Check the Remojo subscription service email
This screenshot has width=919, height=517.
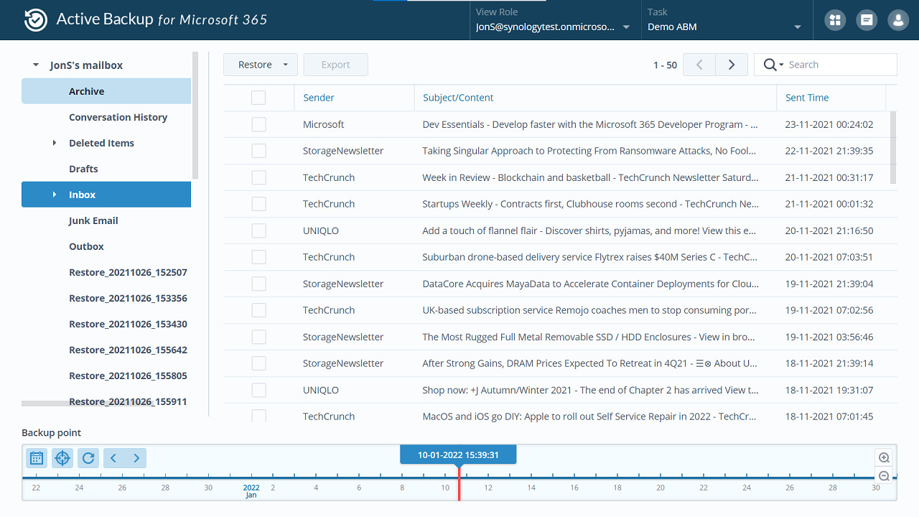click(258, 310)
